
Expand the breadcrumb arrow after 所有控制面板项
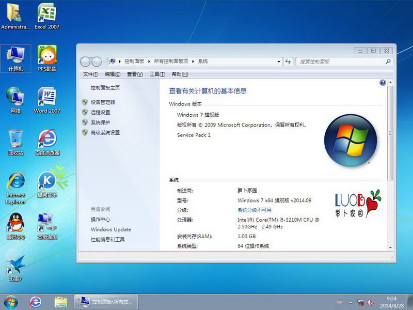193,61
